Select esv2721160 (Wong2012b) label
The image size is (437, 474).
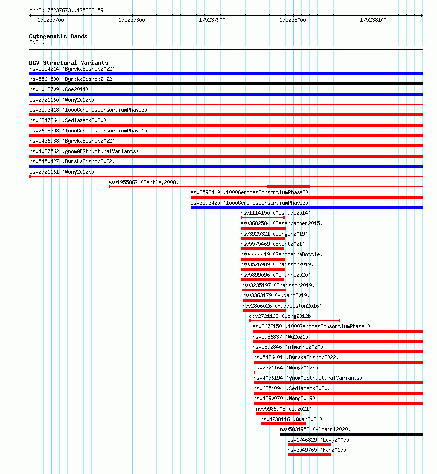pyautogui.click(x=62, y=100)
